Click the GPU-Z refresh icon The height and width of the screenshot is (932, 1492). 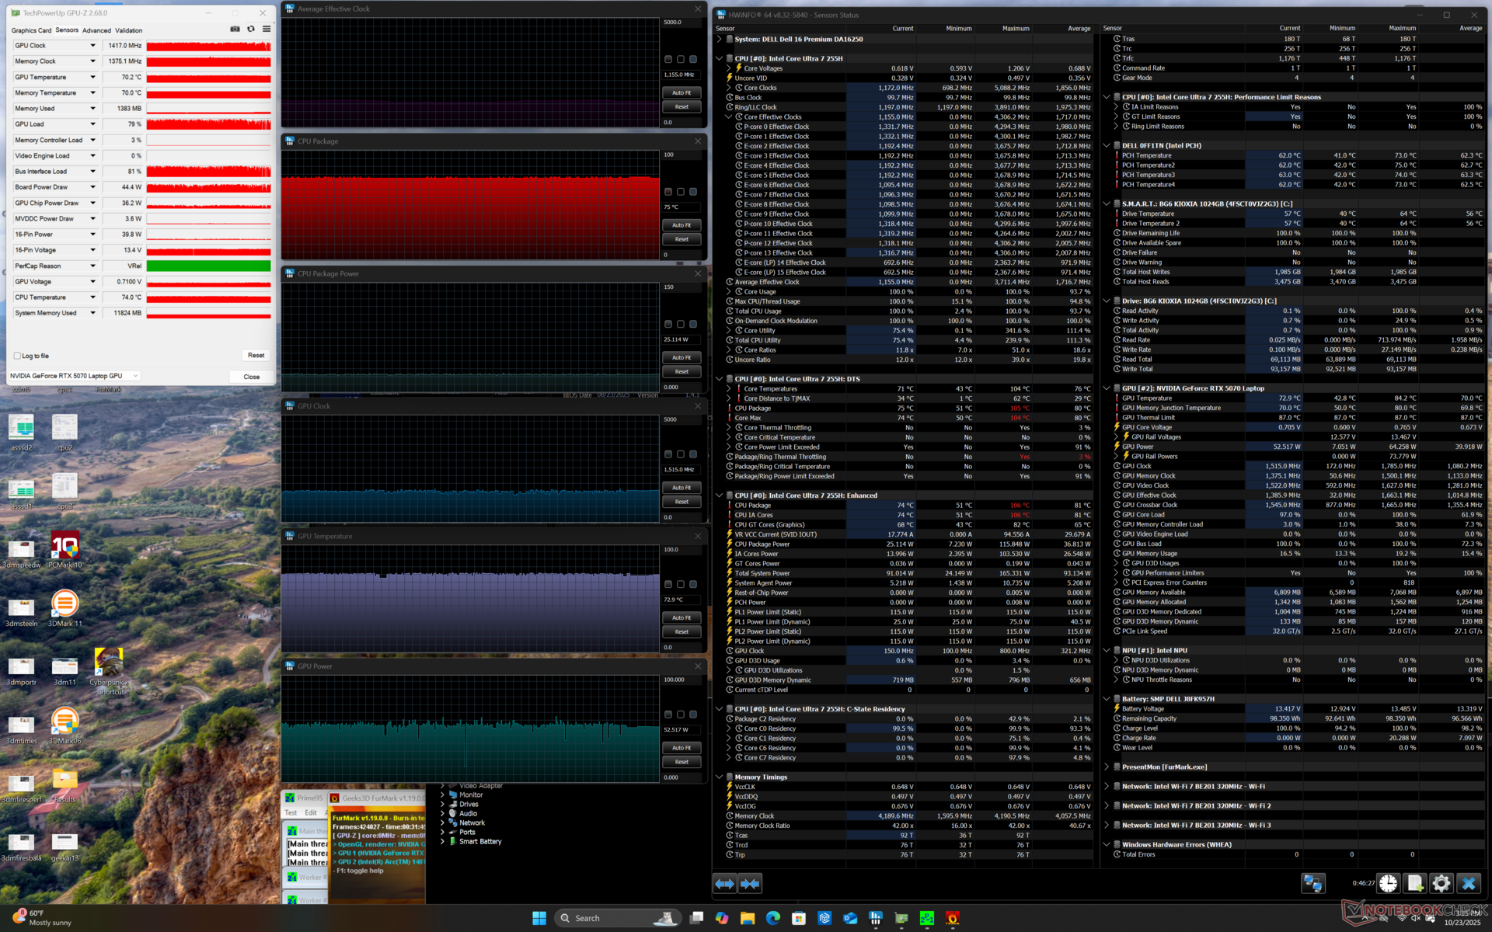coord(251,30)
